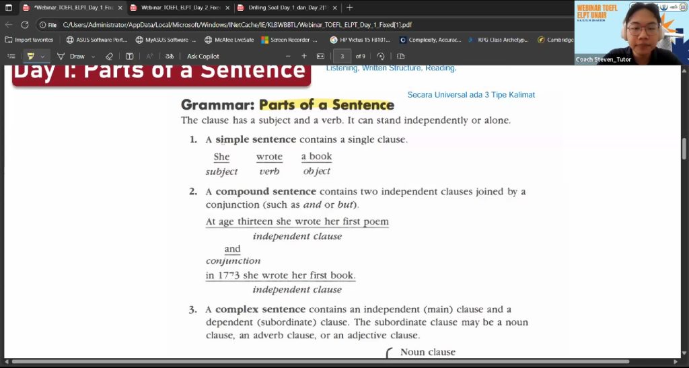This screenshot has height=368, width=689.
Task: Go back with the browser back arrow
Action: click(9, 25)
